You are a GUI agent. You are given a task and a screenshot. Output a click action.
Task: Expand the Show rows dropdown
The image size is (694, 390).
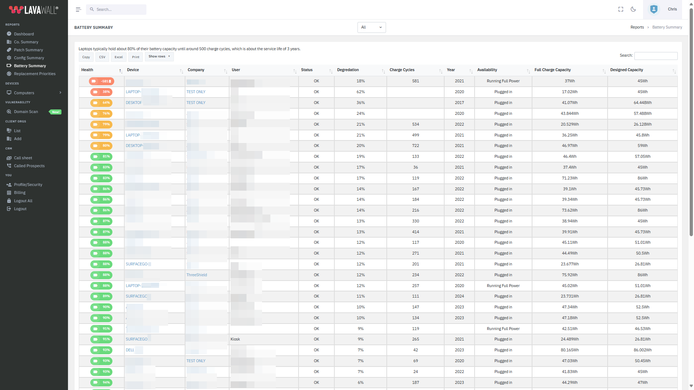point(159,57)
